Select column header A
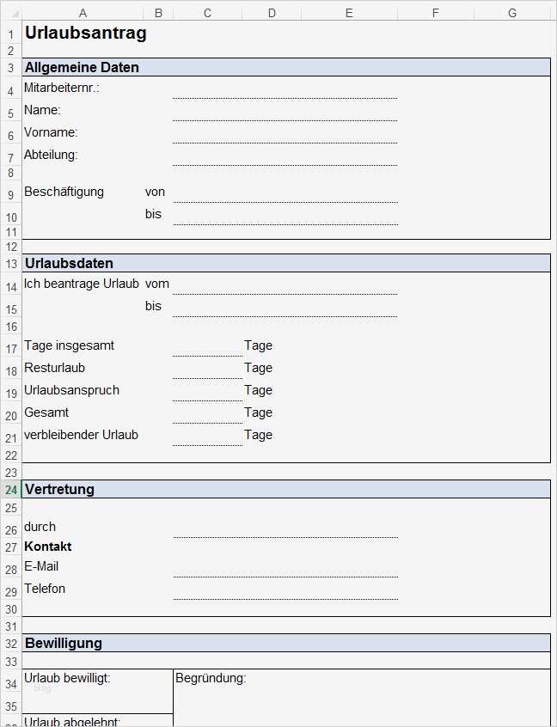The height and width of the screenshot is (727, 557). tap(83, 12)
